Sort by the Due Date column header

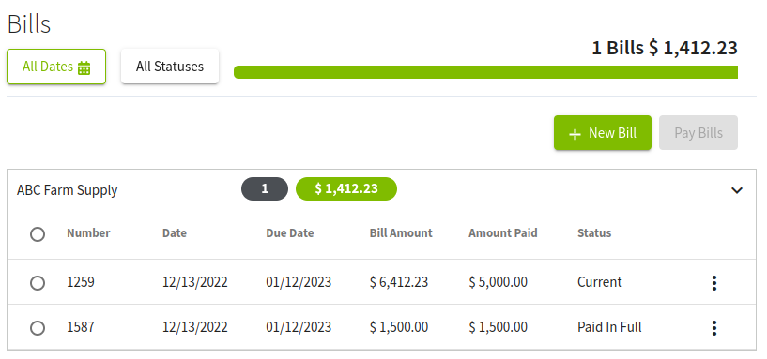[289, 233]
